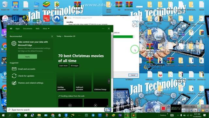The width and height of the screenshot is (209, 118).
Task: Close the TFTUNLOCK Setup window
Action: (136, 18)
